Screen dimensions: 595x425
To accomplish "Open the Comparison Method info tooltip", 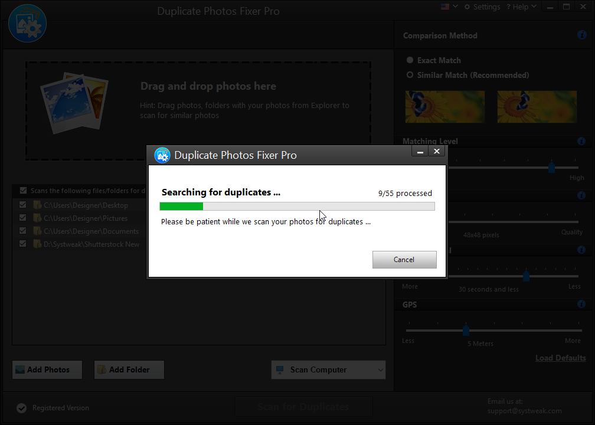I will click(x=581, y=35).
